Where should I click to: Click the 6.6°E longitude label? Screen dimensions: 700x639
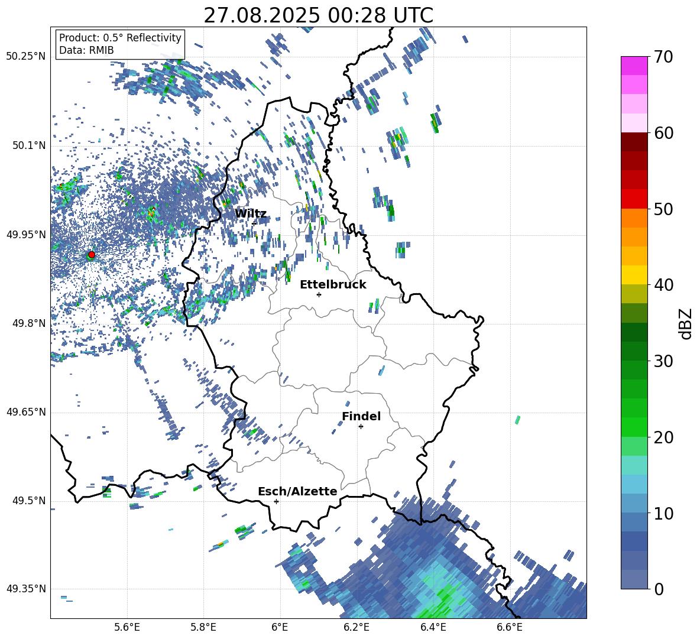(x=510, y=627)
